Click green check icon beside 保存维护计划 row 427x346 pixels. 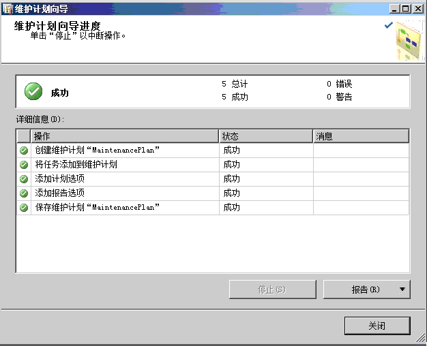tap(24, 208)
